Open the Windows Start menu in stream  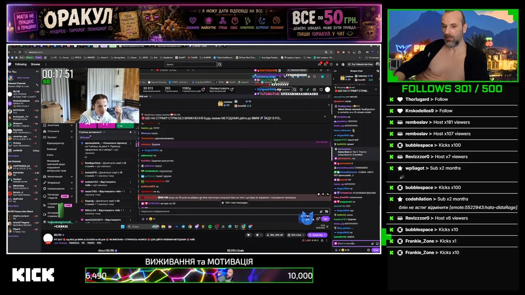coord(122,227)
